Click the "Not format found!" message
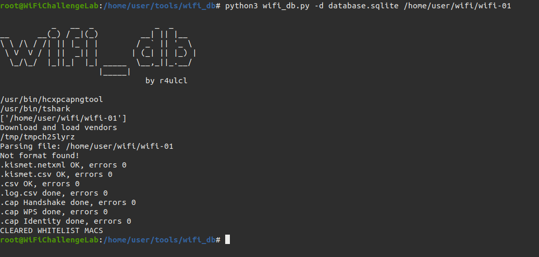This screenshot has width=539, height=257. tap(40, 156)
